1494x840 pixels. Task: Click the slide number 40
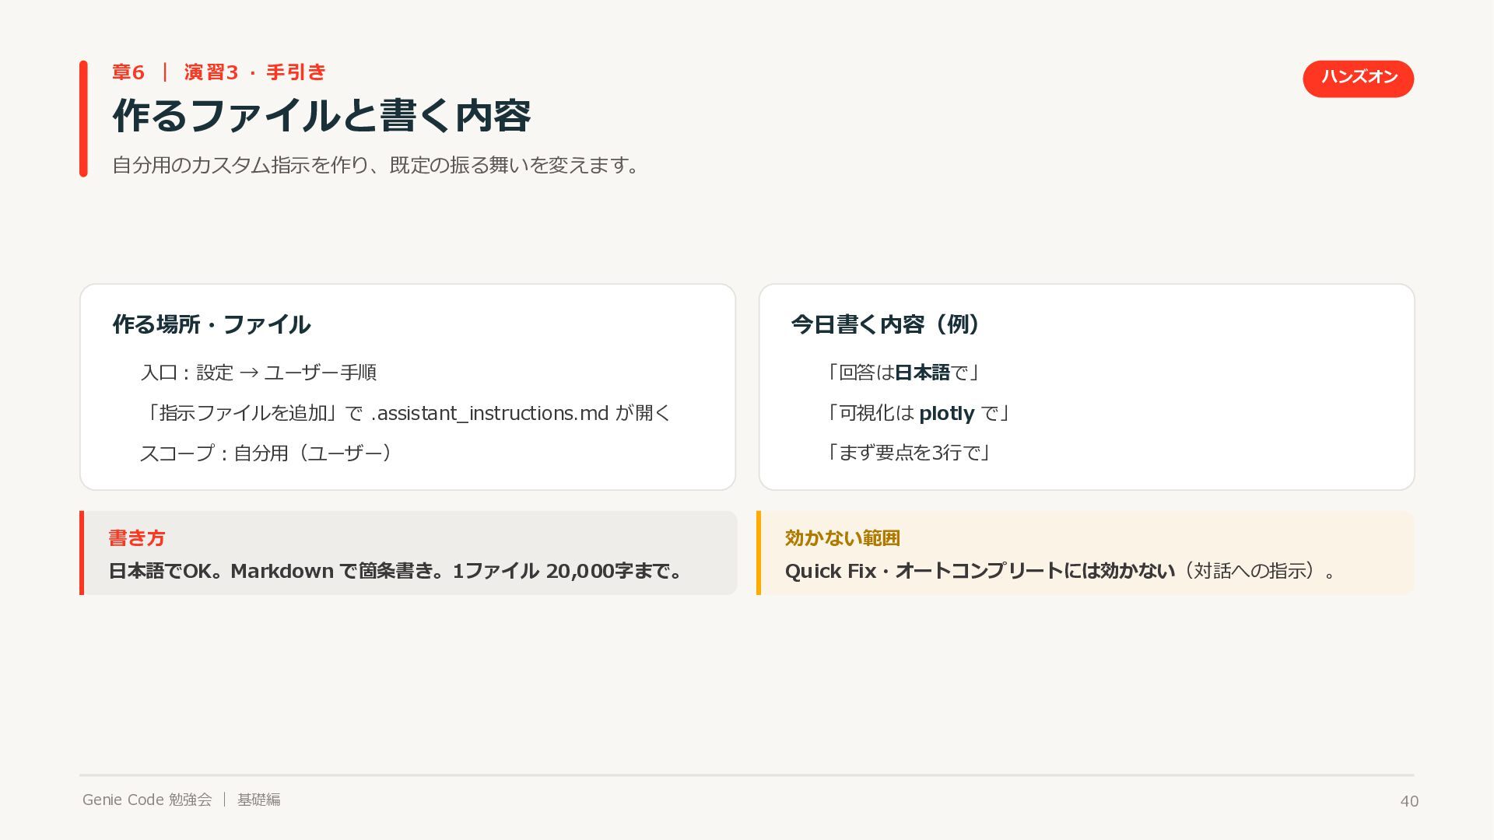[1408, 801]
